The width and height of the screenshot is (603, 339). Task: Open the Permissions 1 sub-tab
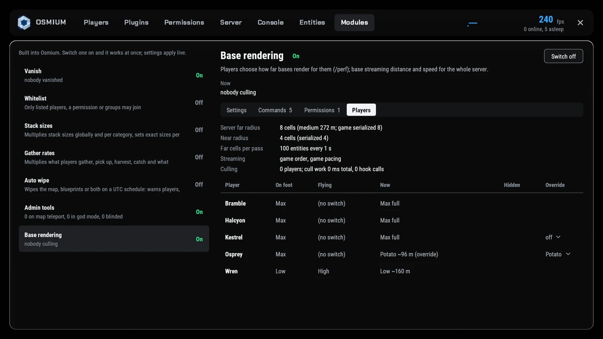[322, 110]
